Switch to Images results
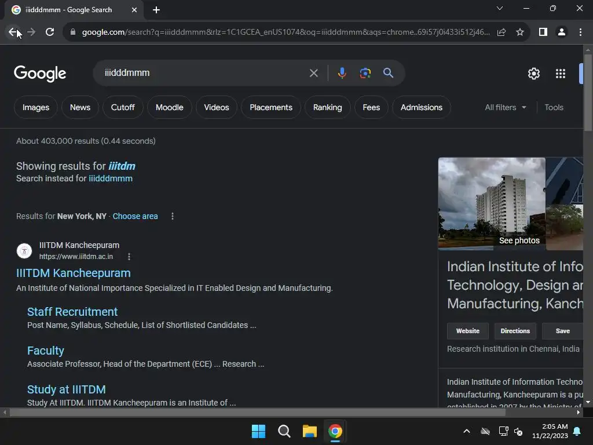Viewport: 593px width, 445px height. pyautogui.click(x=36, y=107)
